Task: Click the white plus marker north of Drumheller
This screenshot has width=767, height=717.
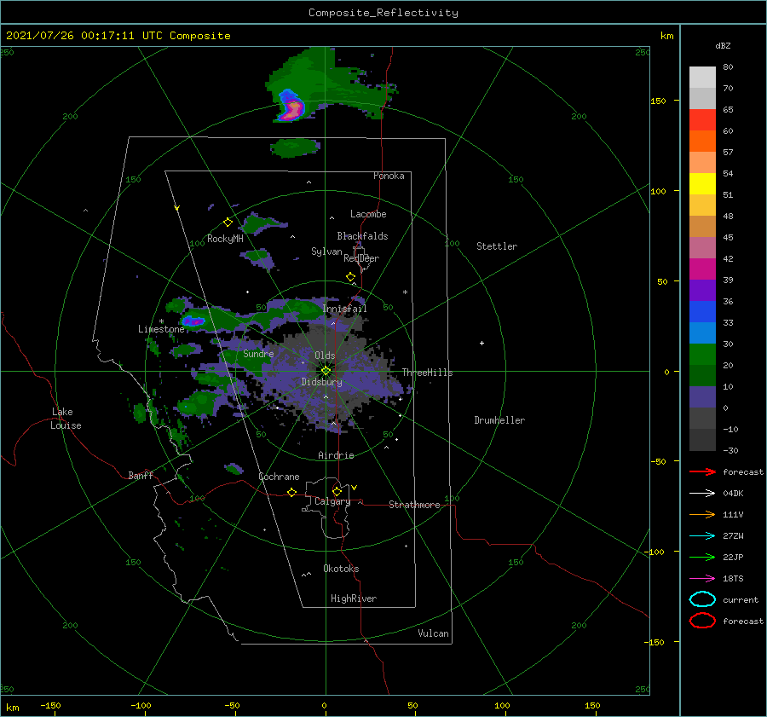Action: (x=482, y=343)
